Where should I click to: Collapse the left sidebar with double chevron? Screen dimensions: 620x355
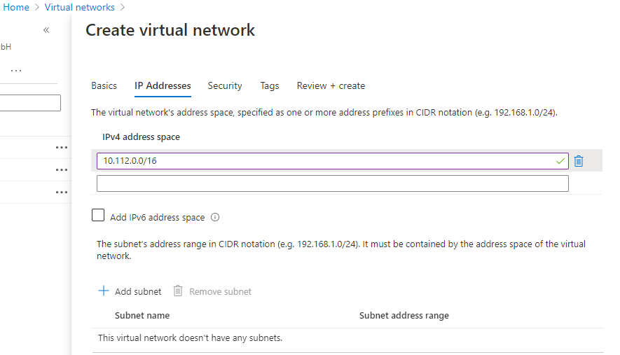pyautogui.click(x=46, y=30)
